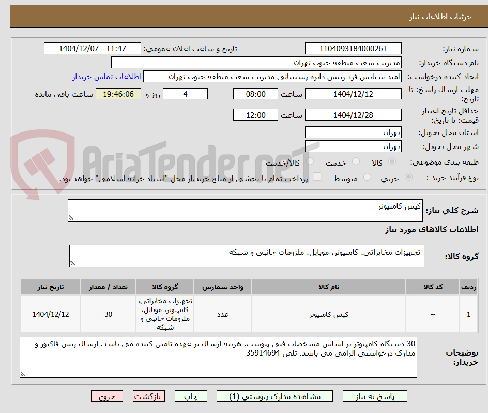Click the resize handle of گروه کالا box
Screen dimensions: 488x413
tap(72, 263)
